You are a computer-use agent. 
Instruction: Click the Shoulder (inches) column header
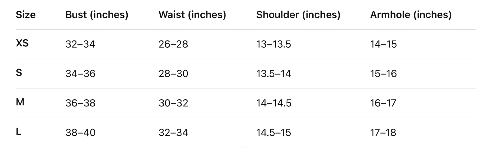298,15
